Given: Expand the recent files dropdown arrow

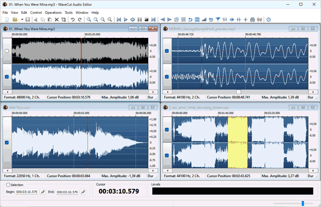Looking at the screenshot, I should [x=22, y=20].
